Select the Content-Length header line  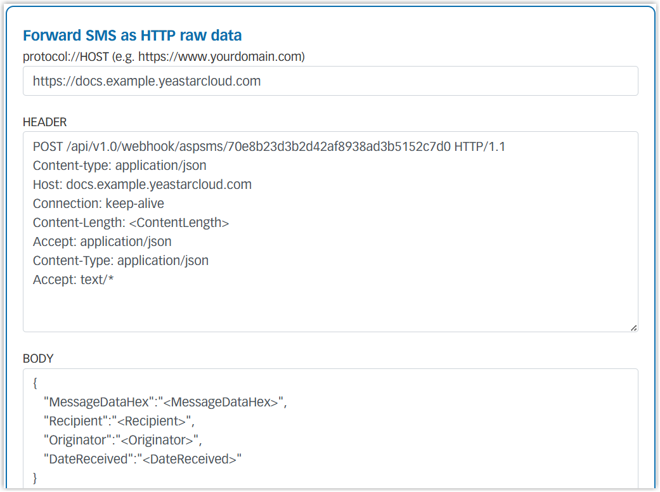(x=131, y=223)
